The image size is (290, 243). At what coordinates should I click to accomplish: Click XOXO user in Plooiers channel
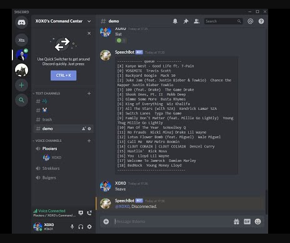(x=63, y=157)
